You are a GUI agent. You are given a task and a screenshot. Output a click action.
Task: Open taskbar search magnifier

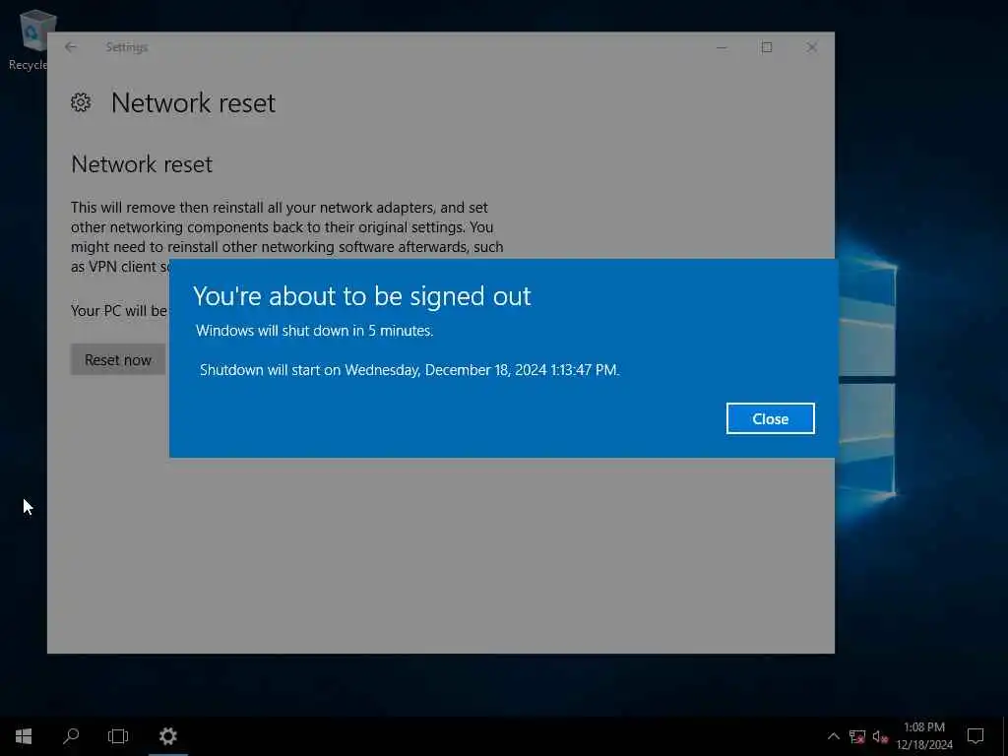(71, 736)
